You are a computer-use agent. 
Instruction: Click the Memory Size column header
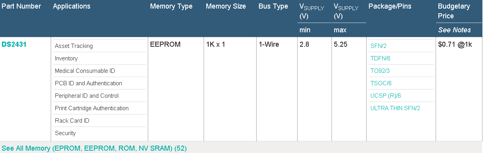(226, 6)
